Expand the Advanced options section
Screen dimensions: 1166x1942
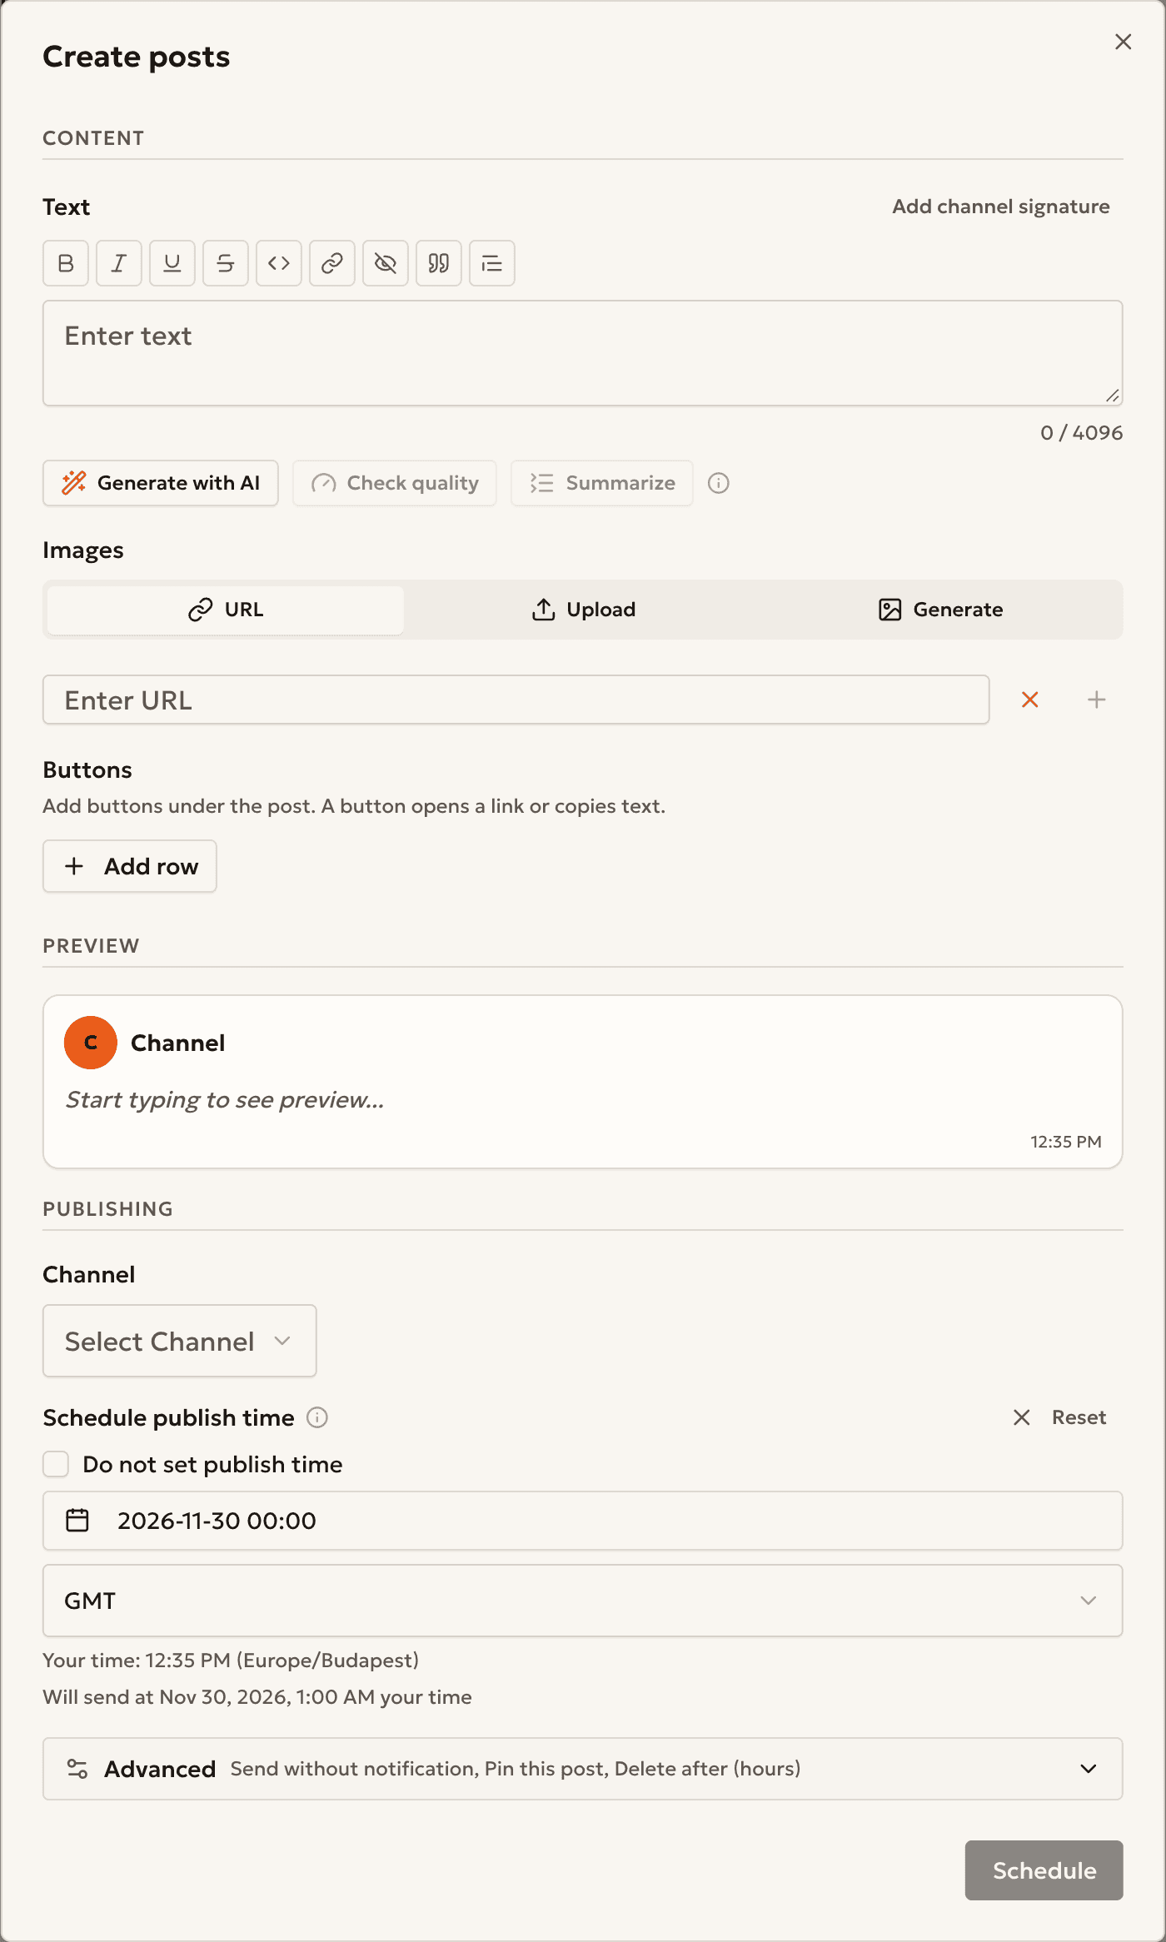tap(583, 1769)
